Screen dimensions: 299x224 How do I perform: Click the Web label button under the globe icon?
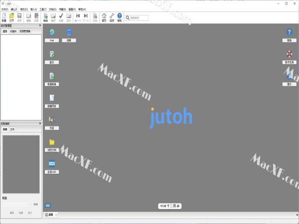click(x=52, y=40)
